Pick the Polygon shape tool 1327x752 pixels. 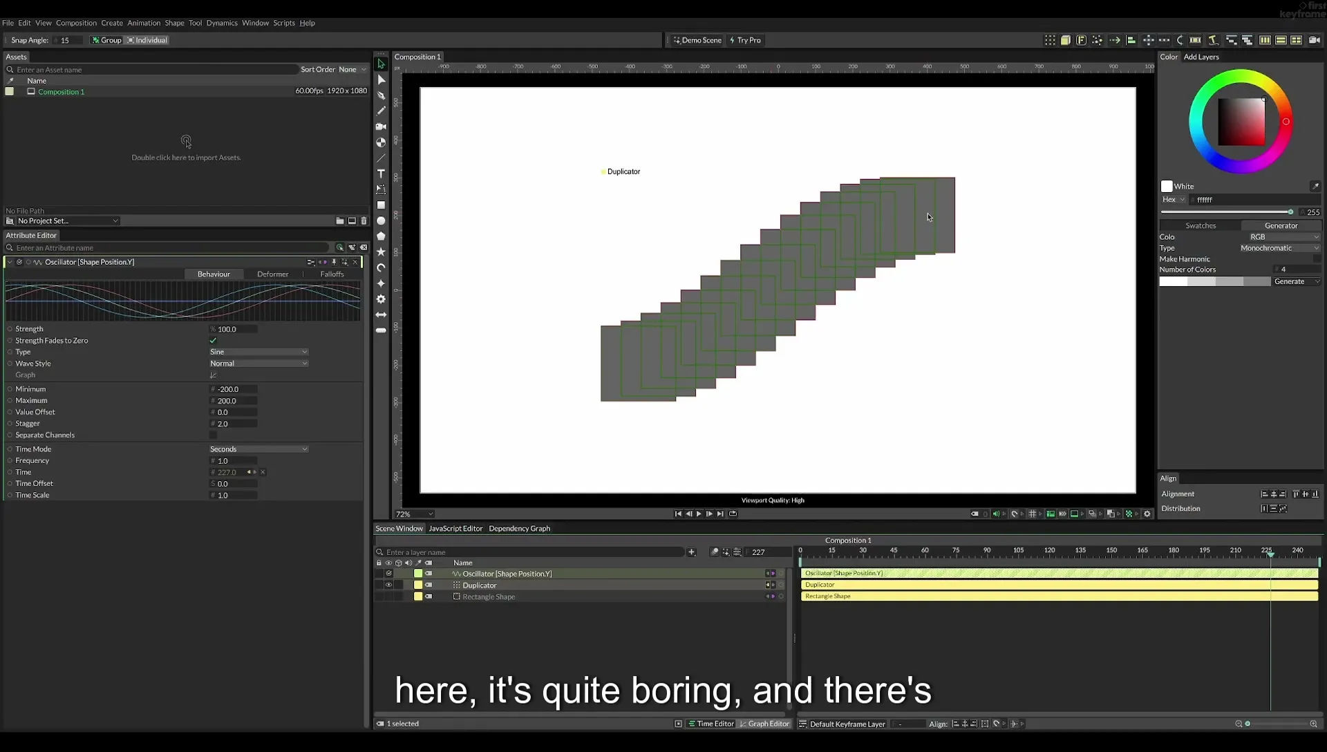coord(381,236)
